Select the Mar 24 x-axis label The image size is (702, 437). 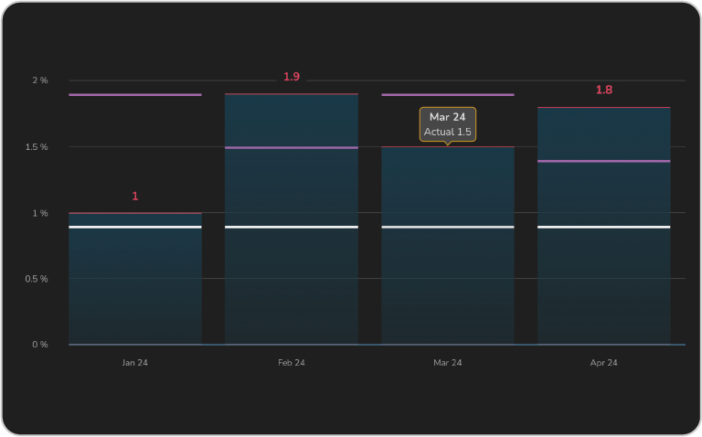coord(448,363)
